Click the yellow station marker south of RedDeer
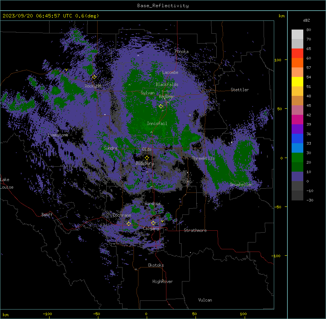326x319 pixels. click(161, 106)
